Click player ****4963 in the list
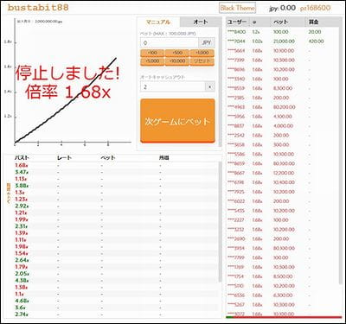Image resolution: width=346 pixels, height=324 pixels. point(236,107)
